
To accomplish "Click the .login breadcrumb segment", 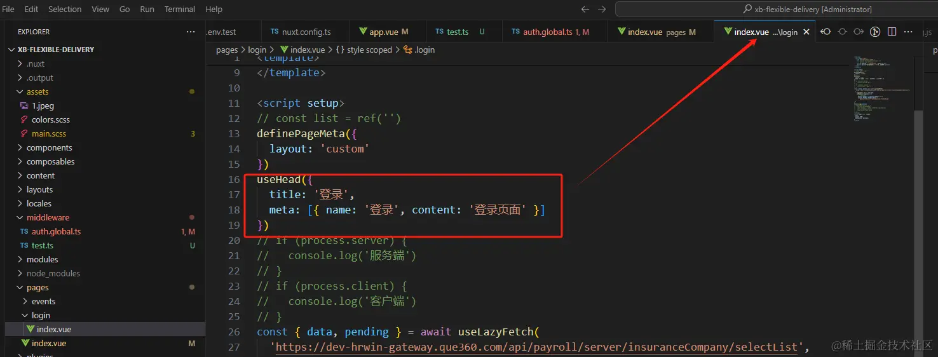I will [419, 50].
